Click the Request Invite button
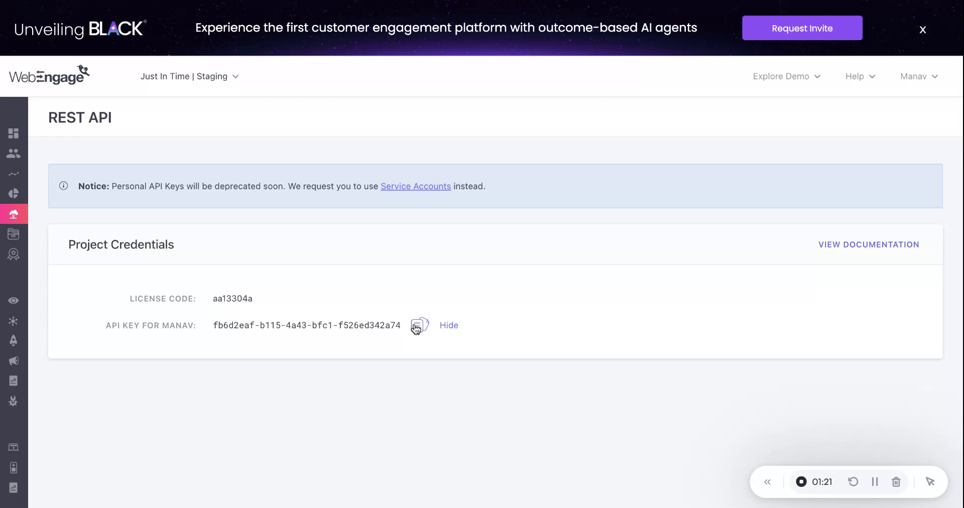The width and height of the screenshot is (964, 508). (x=802, y=28)
